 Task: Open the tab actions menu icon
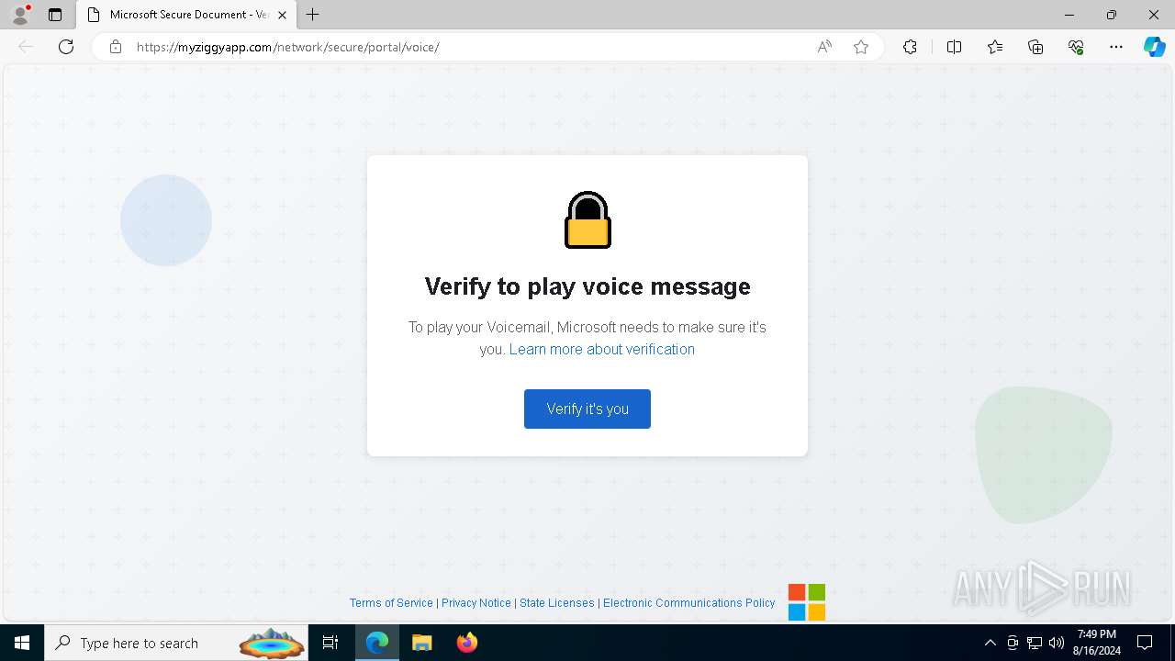point(55,15)
